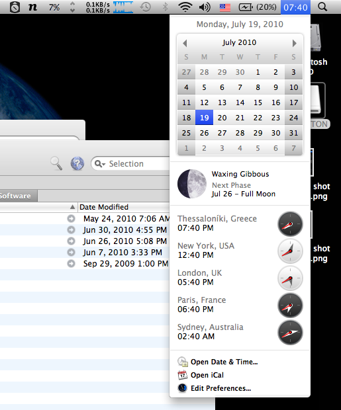
Task: Click the 'Monday, July 19, 2010' header
Action: pos(240,24)
